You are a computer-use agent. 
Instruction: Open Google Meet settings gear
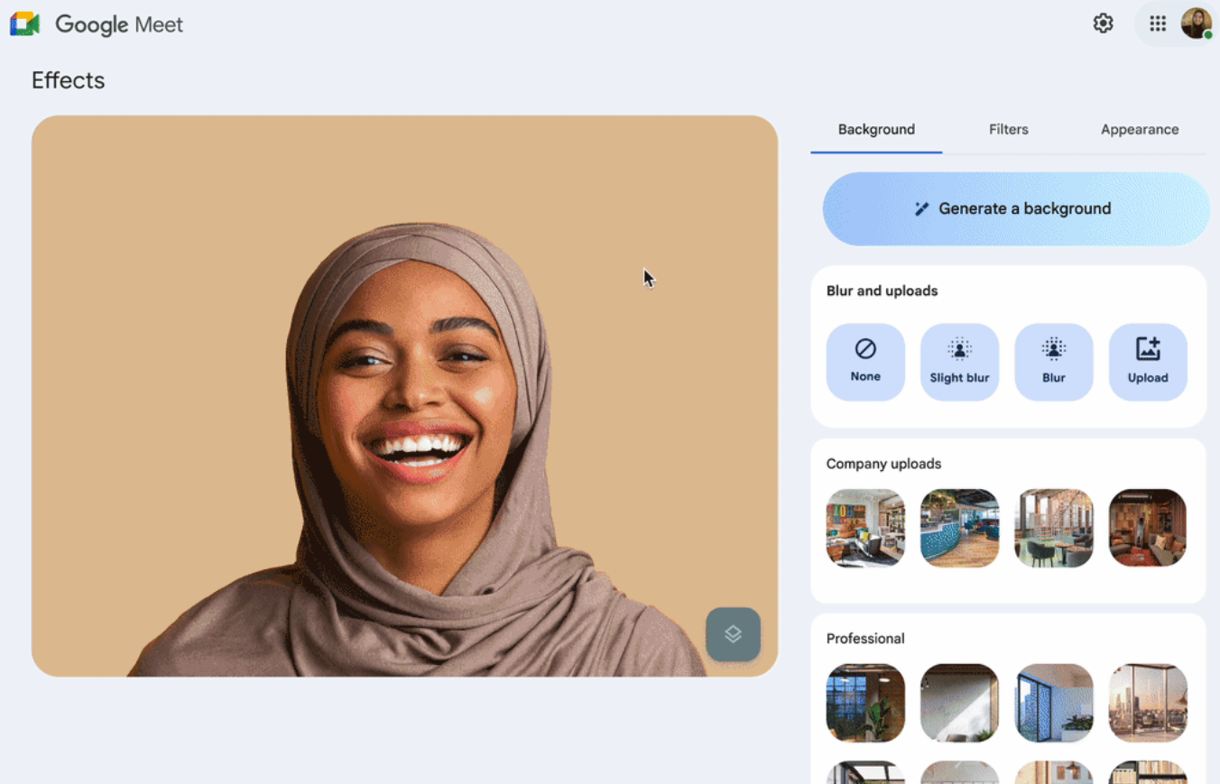click(x=1103, y=23)
